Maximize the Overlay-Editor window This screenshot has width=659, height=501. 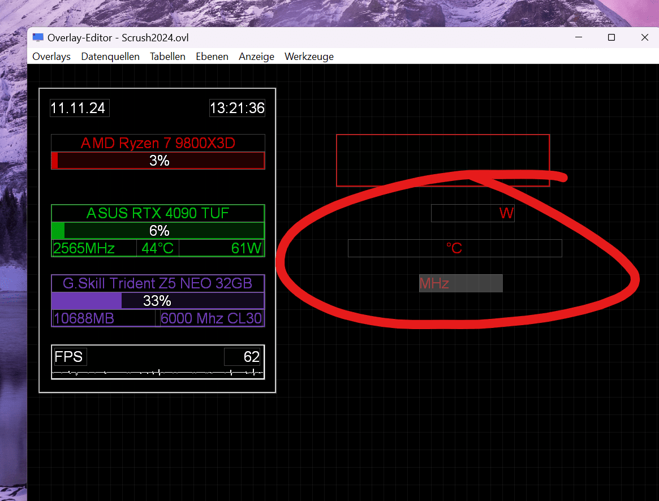611,37
